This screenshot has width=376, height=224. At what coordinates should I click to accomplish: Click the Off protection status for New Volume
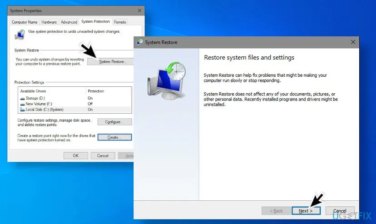click(x=90, y=104)
